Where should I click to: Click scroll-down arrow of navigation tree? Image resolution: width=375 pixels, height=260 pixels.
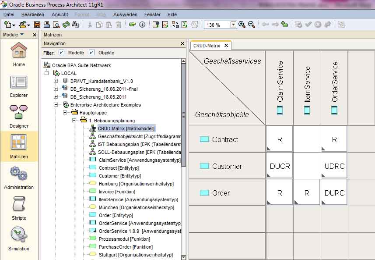(x=183, y=257)
